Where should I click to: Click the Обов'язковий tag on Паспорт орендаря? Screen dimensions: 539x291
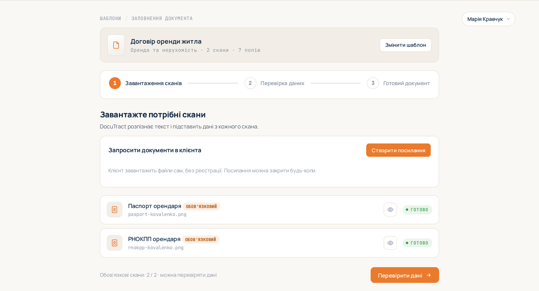click(x=201, y=206)
